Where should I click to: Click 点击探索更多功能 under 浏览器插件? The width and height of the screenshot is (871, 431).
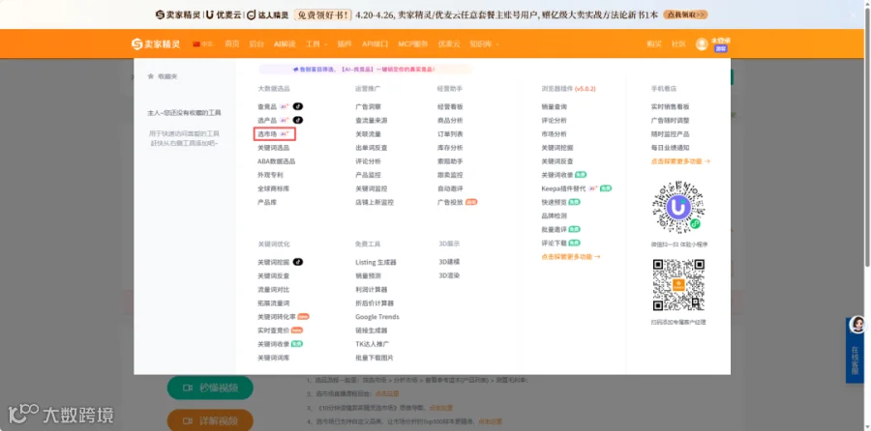click(571, 257)
